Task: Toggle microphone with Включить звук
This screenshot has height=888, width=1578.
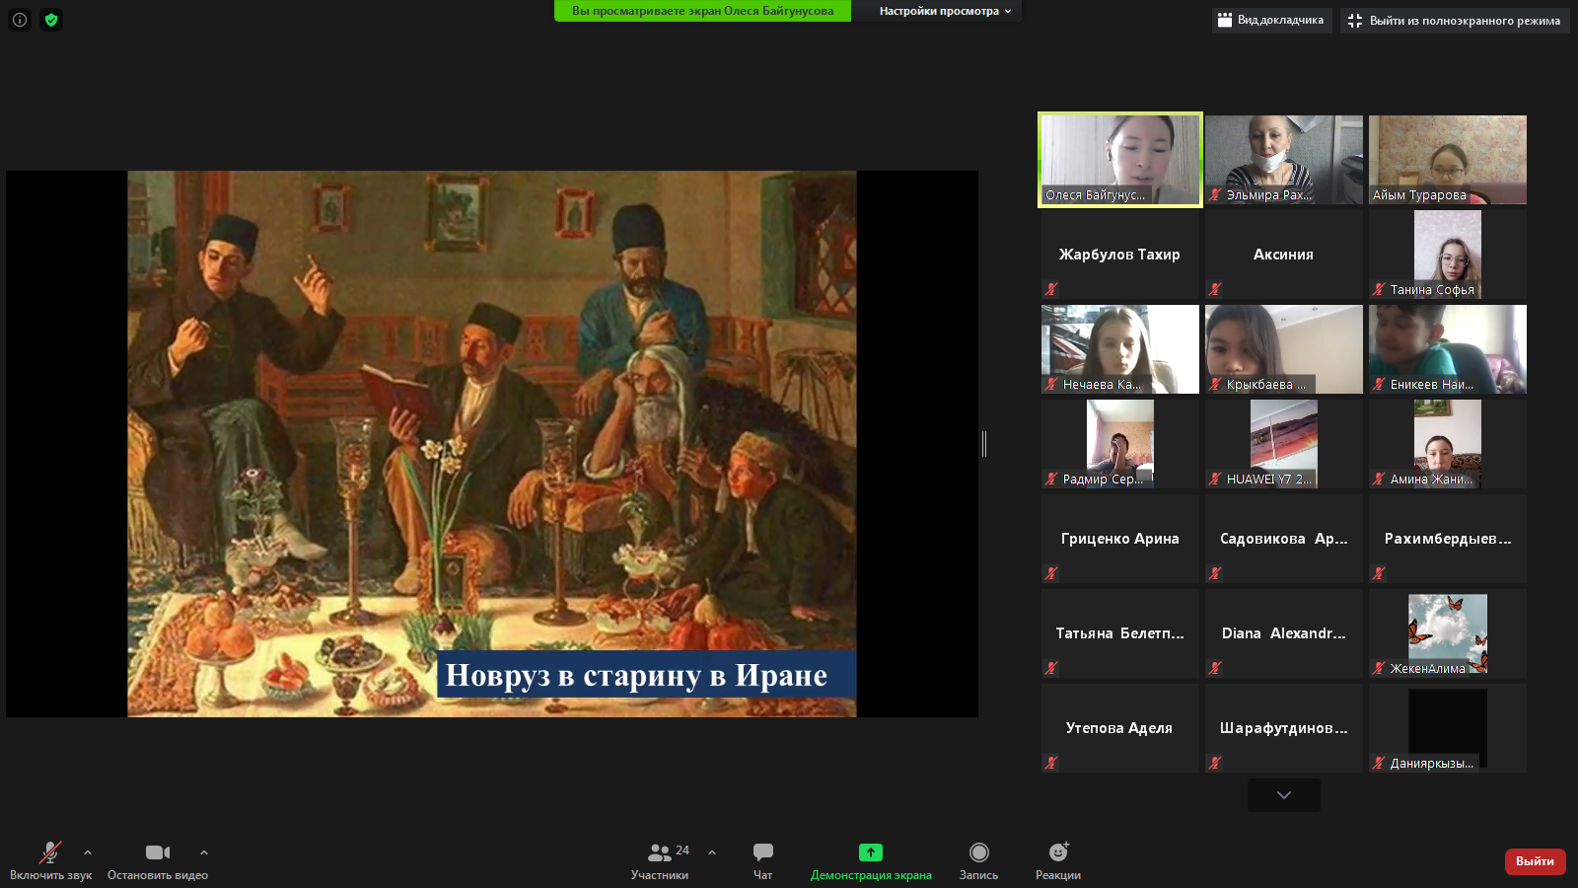Action: pyautogui.click(x=50, y=860)
